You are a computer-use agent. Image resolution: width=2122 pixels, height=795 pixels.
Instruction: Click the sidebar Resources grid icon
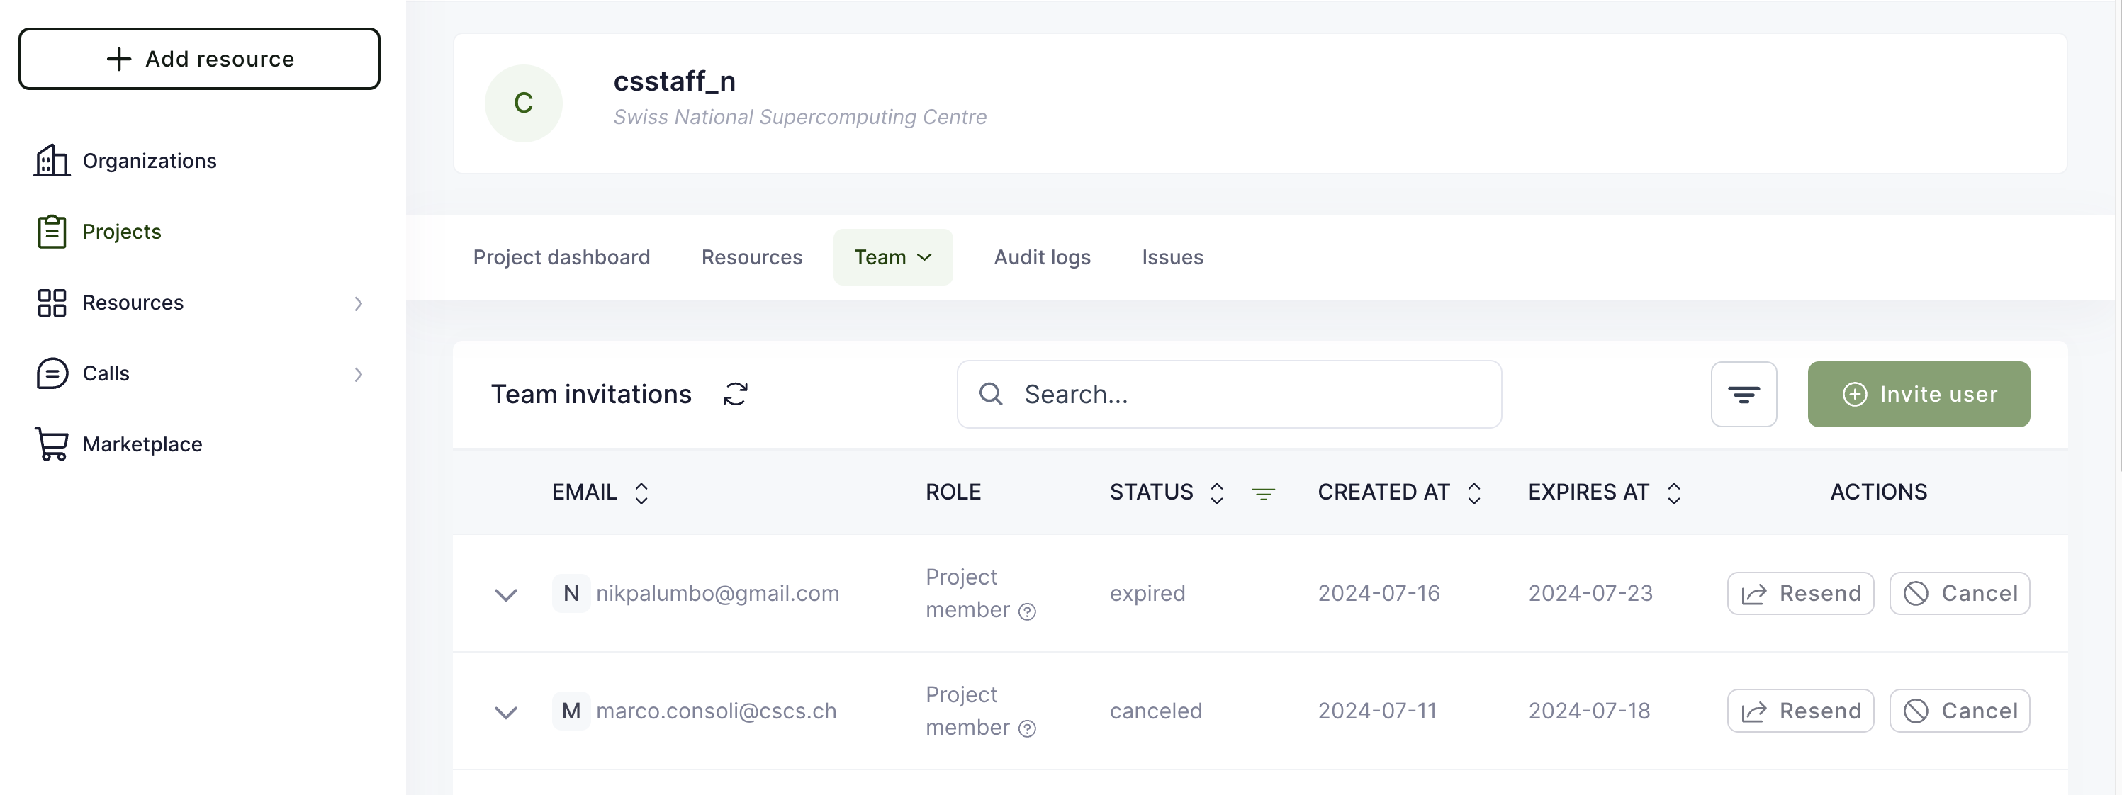click(x=52, y=303)
